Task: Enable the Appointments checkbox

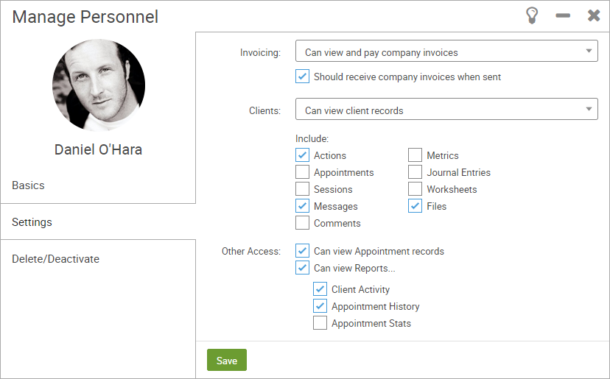Action: (302, 171)
